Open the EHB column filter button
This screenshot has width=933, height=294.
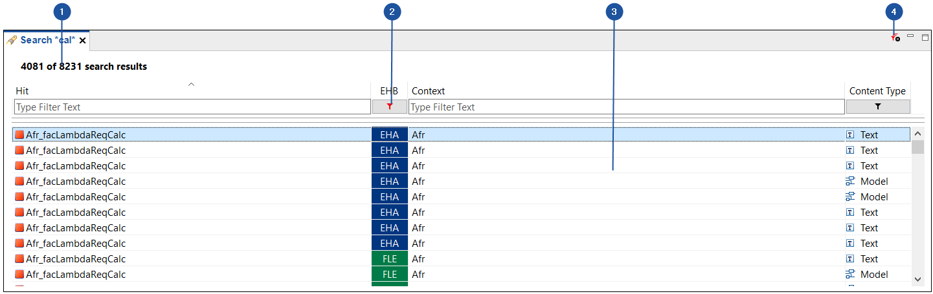coord(389,107)
